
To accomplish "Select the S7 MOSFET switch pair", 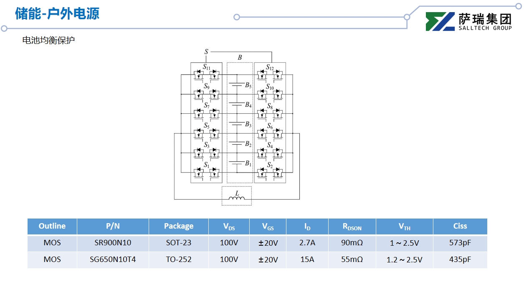I will (206, 114).
